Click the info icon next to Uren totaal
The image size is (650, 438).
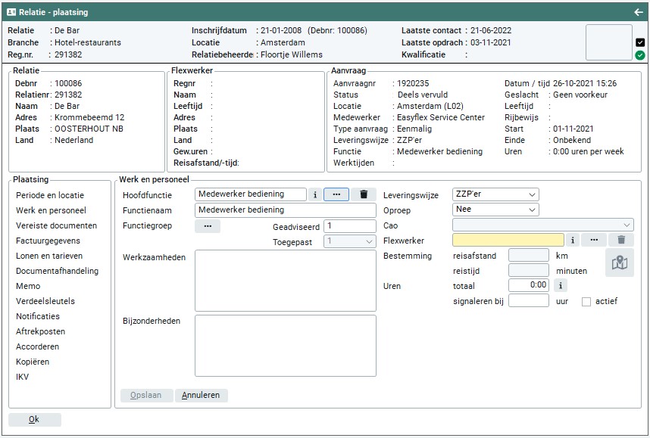[560, 285]
